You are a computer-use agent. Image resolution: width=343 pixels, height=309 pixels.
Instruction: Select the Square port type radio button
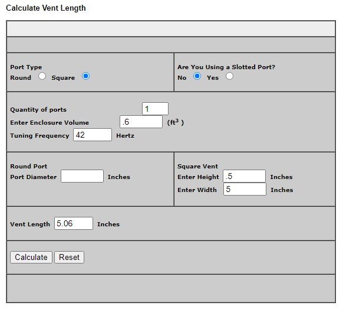tap(85, 76)
